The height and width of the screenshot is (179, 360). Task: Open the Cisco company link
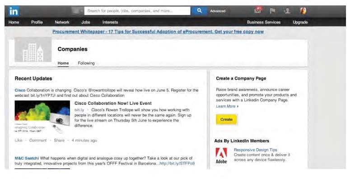[x=20, y=90]
